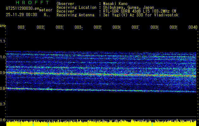Click the yellow amplitude level strip at the bottom
The height and width of the screenshot is (126, 199).
tap(101, 123)
